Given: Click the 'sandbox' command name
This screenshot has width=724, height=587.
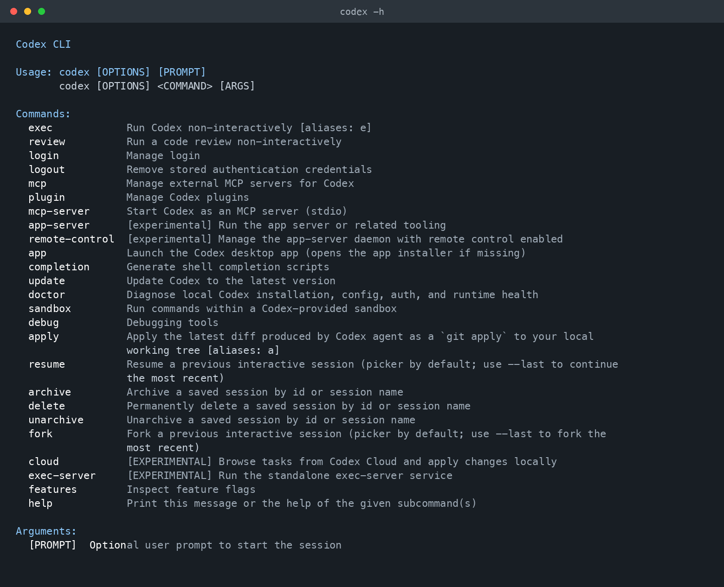Looking at the screenshot, I should tap(50, 309).
